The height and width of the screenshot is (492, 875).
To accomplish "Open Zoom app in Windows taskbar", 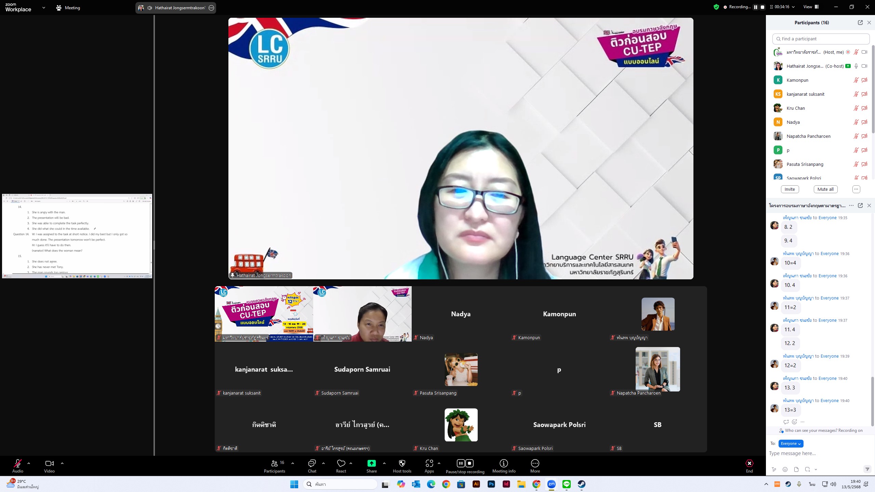I will [x=551, y=484].
